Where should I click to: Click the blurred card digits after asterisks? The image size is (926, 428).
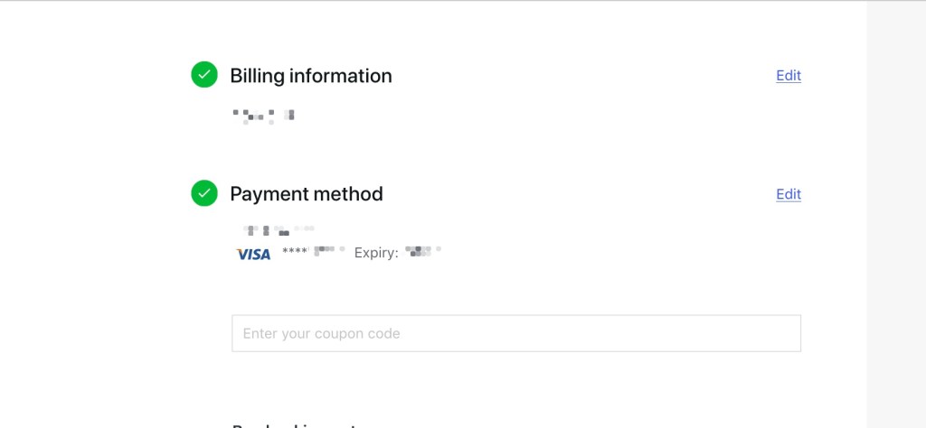(x=329, y=252)
